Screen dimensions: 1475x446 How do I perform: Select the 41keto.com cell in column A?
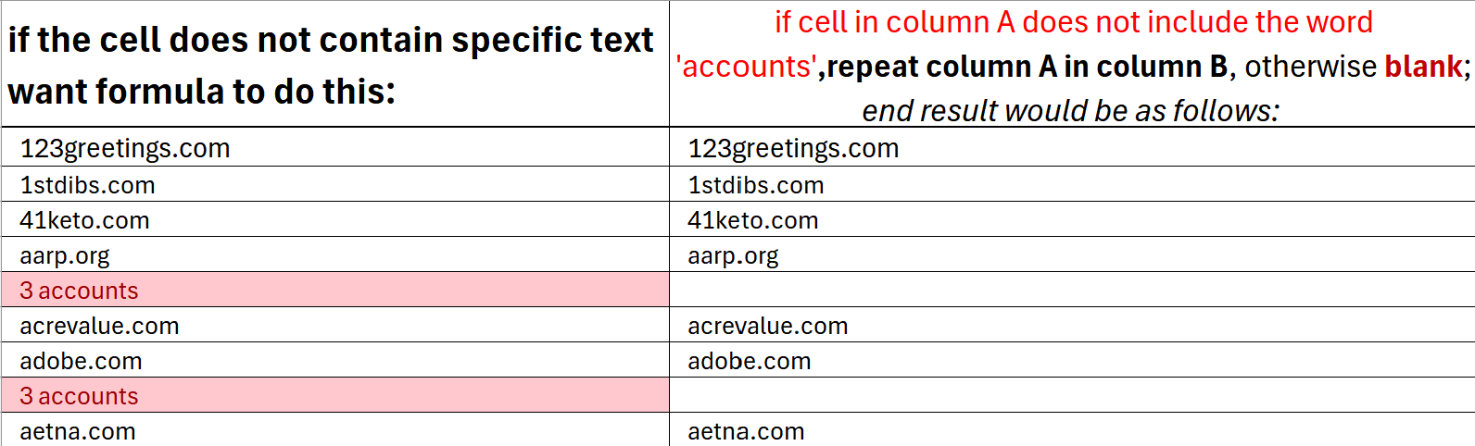[335, 219]
